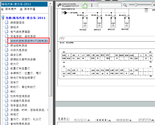The width and height of the screenshot is (155, 125).
Task: Click page icon next to 冷却风扇系统
Action: 7,50
